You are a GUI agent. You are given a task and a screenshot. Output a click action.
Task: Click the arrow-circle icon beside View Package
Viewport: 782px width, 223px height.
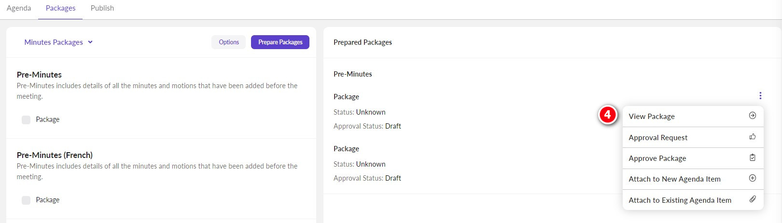[x=752, y=116]
